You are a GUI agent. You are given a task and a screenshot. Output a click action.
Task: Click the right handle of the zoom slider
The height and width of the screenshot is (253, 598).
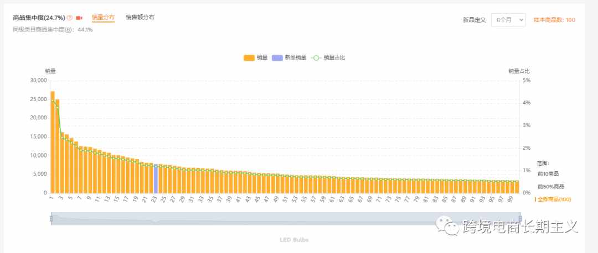tap(520, 218)
